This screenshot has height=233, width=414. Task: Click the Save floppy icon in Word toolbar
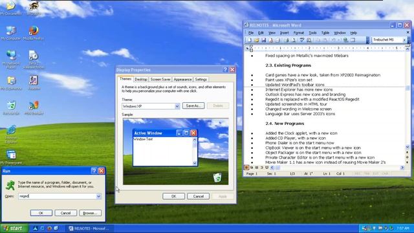pos(263,40)
